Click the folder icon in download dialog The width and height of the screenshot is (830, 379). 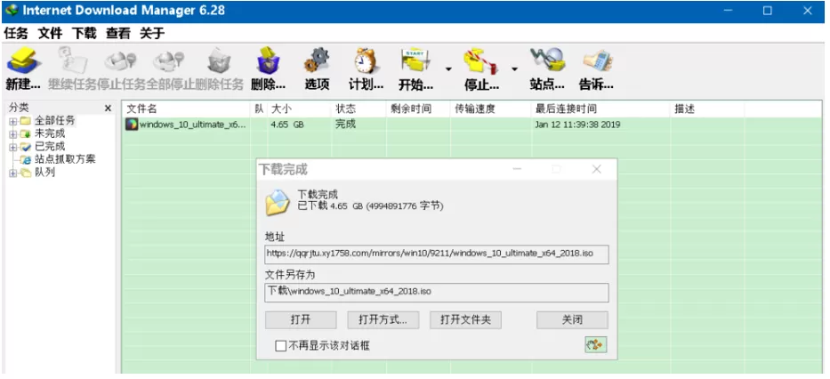pyautogui.click(x=278, y=202)
